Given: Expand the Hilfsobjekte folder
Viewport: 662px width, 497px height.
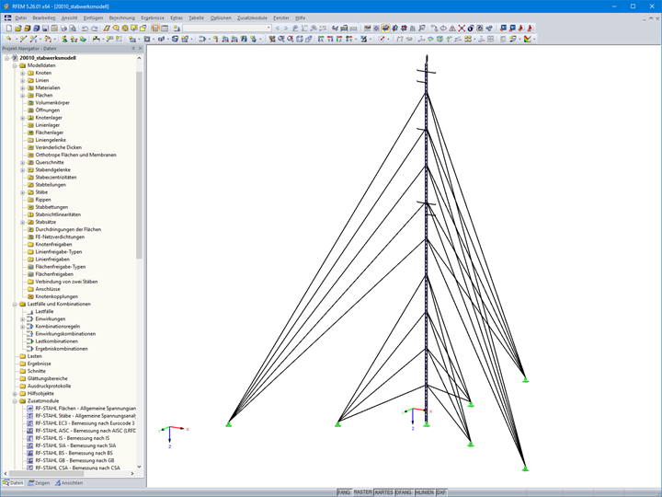Looking at the screenshot, I should coord(15,394).
